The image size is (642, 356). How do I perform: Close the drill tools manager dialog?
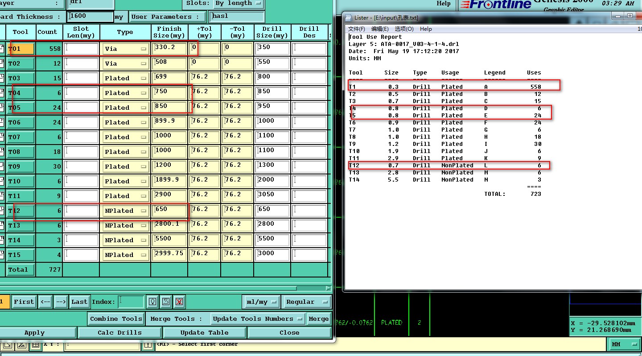[x=289, y=333]
